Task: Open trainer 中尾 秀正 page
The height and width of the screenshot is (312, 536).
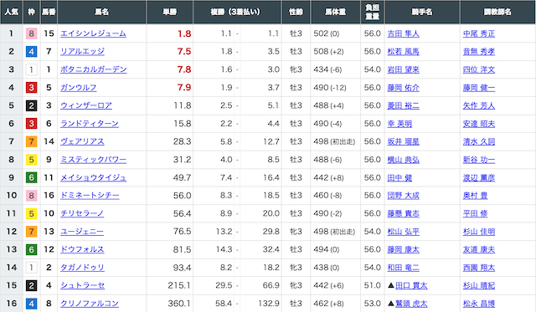Action: (x=479, y=33)
